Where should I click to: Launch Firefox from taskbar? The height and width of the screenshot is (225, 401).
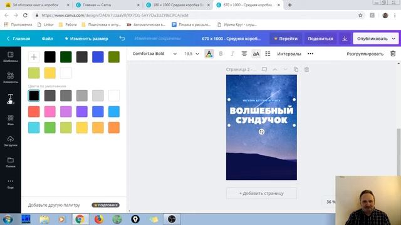click(x=98, y=219)
